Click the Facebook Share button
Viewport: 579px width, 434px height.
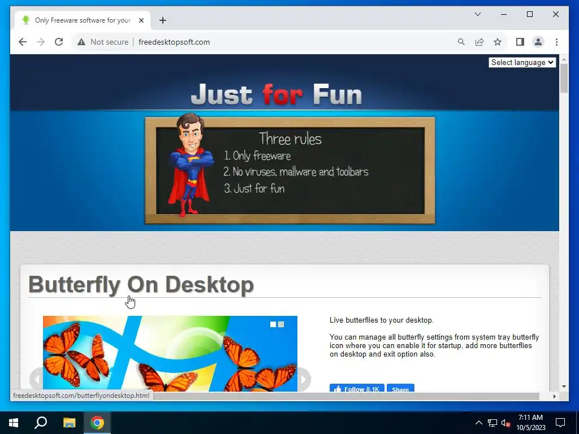(400, 388)
